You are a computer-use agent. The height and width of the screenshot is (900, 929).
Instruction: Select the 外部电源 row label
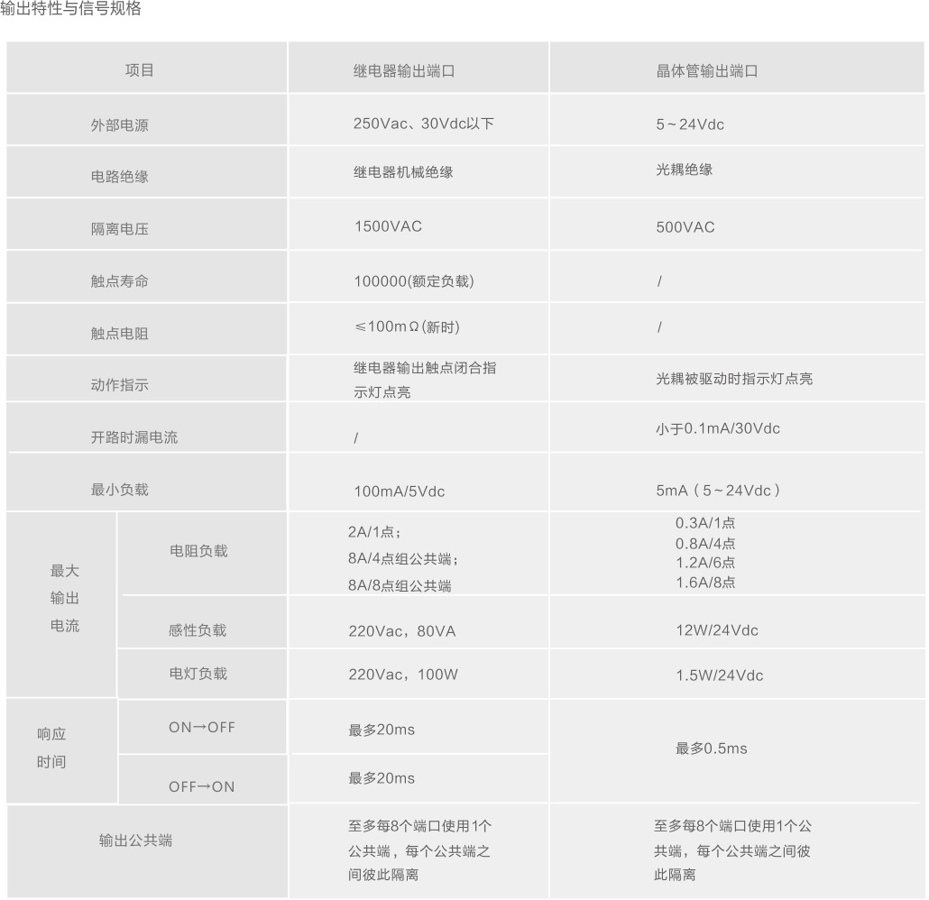pos(119,125)
